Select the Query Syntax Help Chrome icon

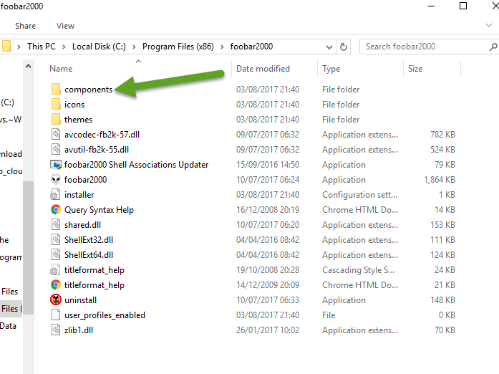pyautogui.click(x=57, y=210)
